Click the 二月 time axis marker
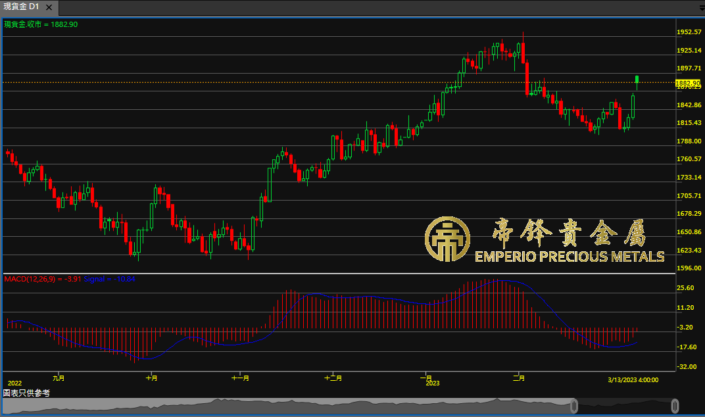This screenshot has height=417, width=705. (x=518, y=378)
